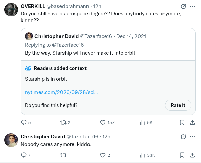Expand more options on Christopher David's reply
Image resolution: width=201 pixels, height=163 pixels.
click(x=192, y=137)
